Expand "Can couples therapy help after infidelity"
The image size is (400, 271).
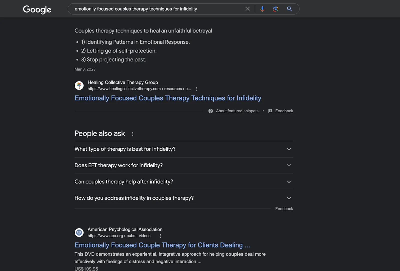pos(289,182)
